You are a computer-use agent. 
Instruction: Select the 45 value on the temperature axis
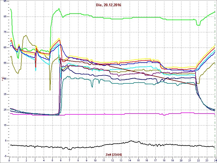coord(4,79)
